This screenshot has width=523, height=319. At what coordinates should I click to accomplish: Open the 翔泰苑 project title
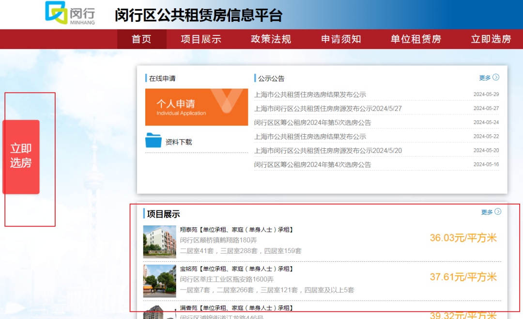tap(236, 230)
